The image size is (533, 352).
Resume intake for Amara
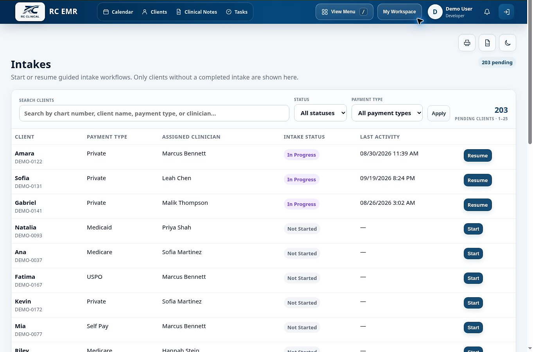tap(477, 155)
